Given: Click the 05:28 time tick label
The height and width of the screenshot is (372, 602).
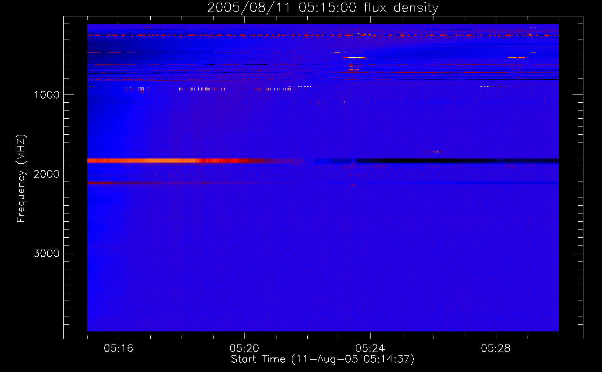Looking at the screenshot, I should [496, 349].
